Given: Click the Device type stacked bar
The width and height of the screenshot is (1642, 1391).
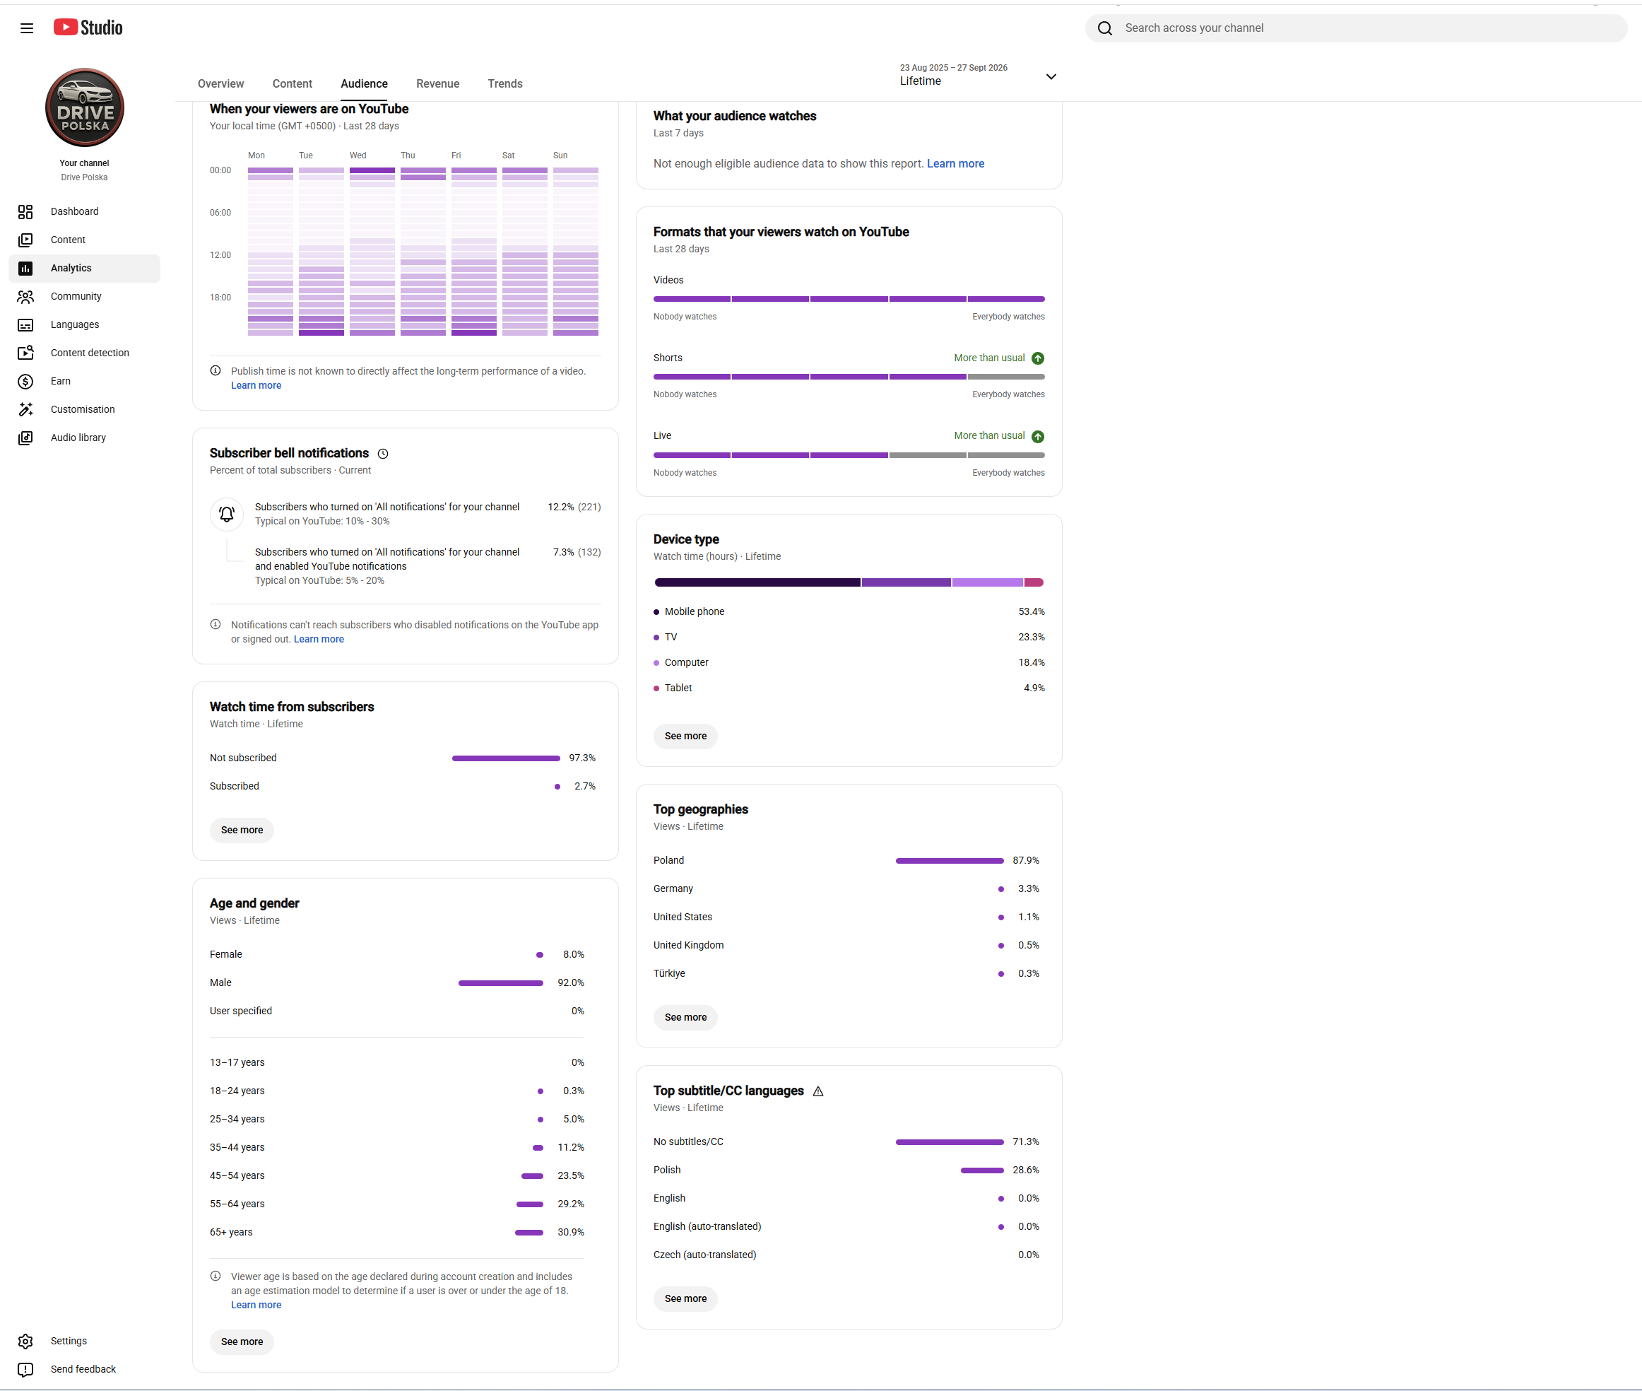Looking at the screenshot, I should click(849, 582).
